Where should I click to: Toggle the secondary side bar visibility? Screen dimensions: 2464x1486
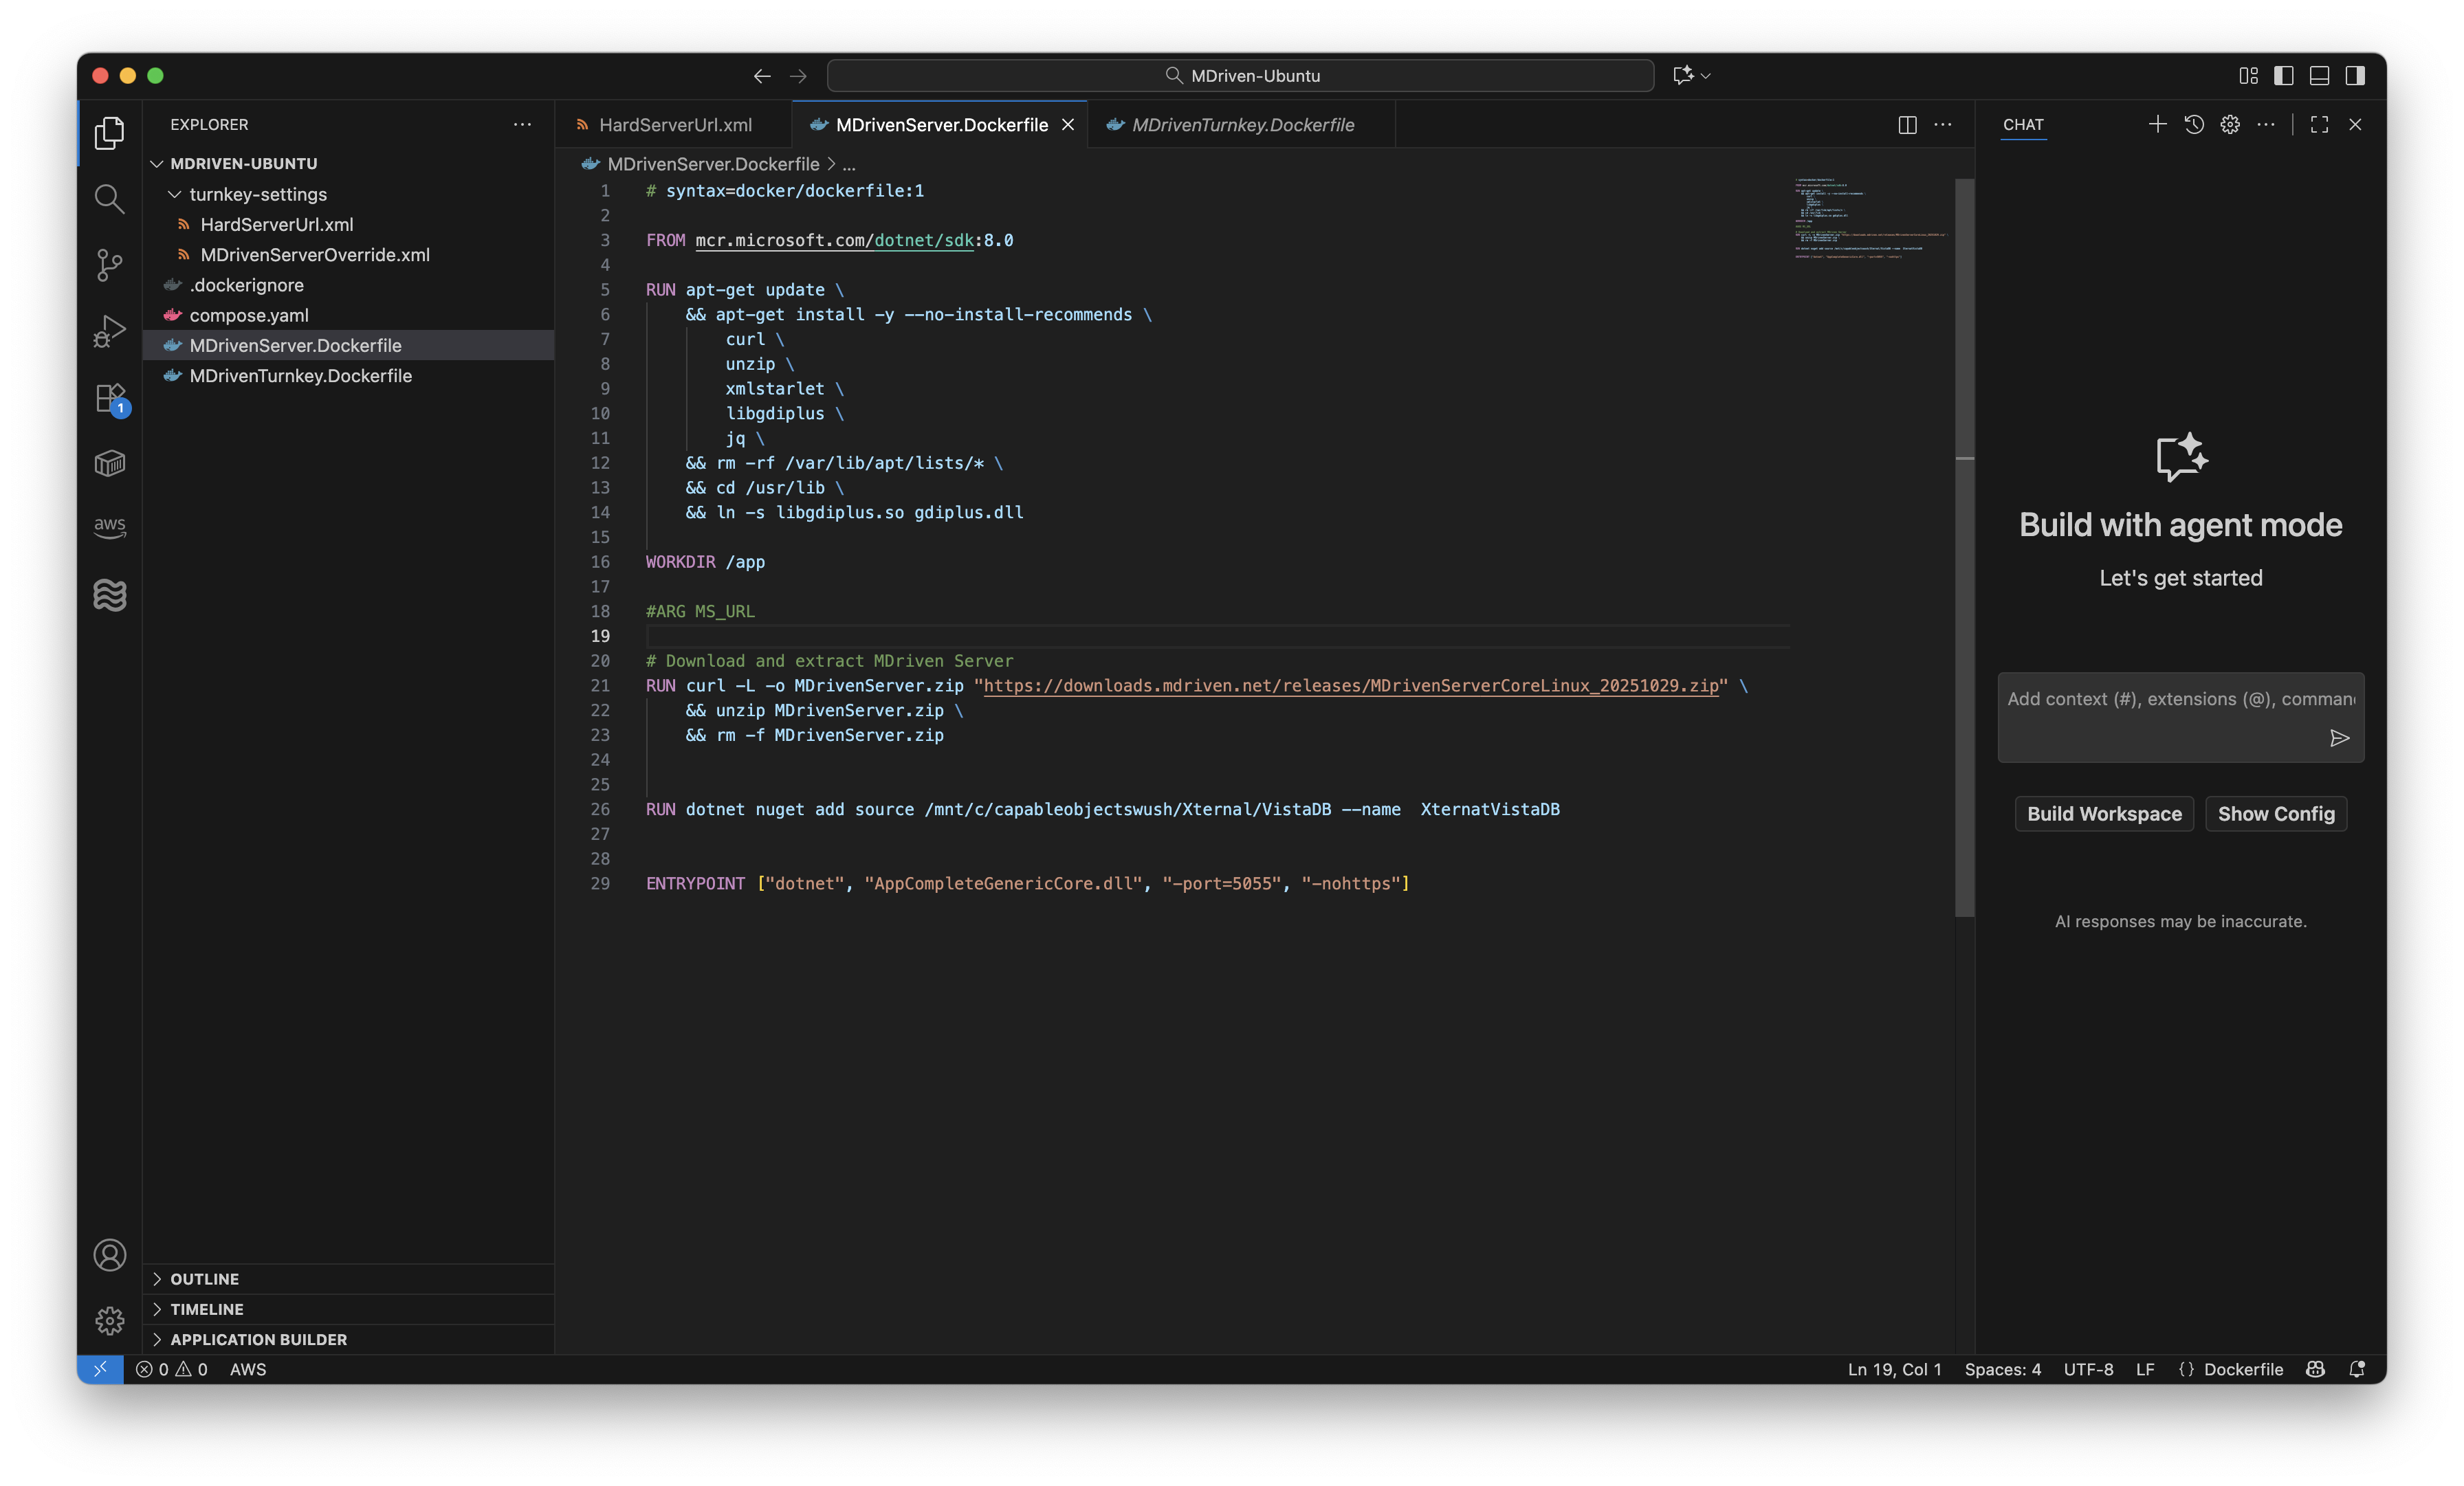pos(2355,76)
